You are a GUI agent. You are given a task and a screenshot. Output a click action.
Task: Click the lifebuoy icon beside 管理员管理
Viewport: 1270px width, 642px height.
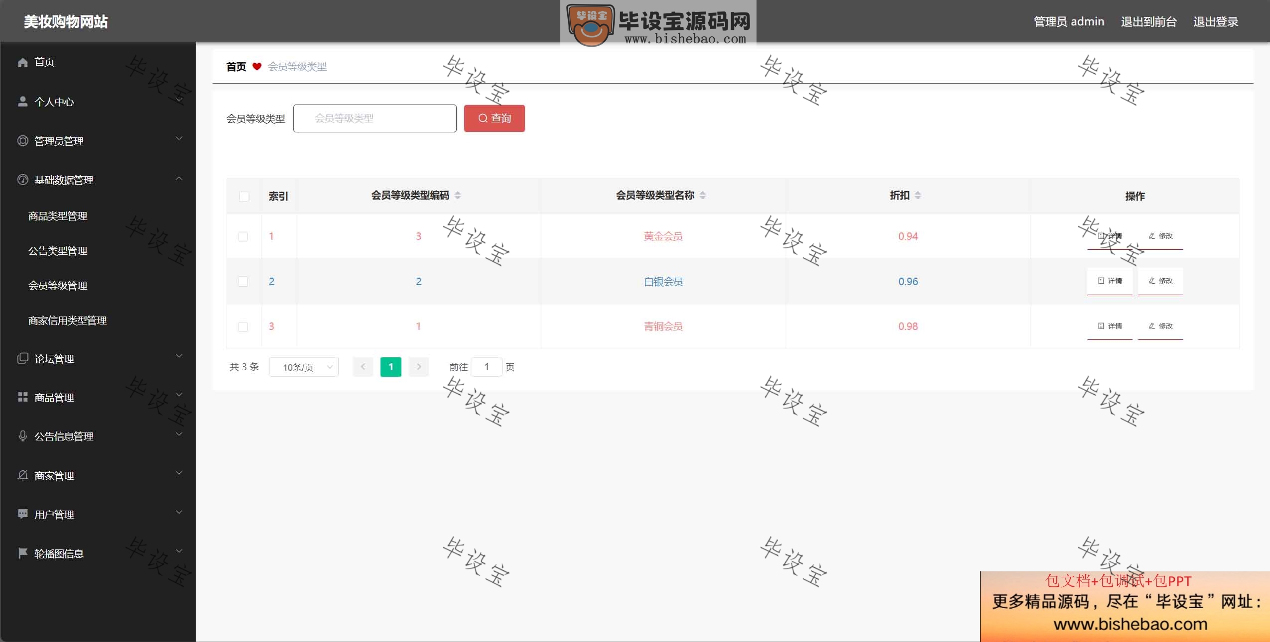22,141
